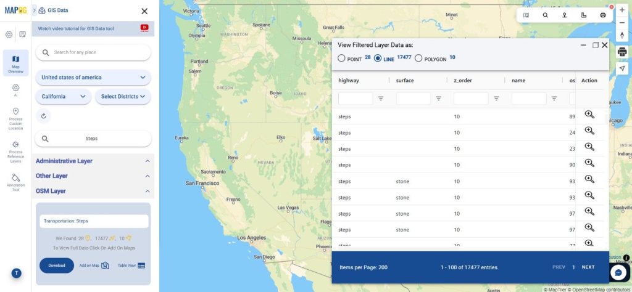Viewport: 632px width, 292px height.
Task: Click page number 1 in pagination
Action: [573, 267]
